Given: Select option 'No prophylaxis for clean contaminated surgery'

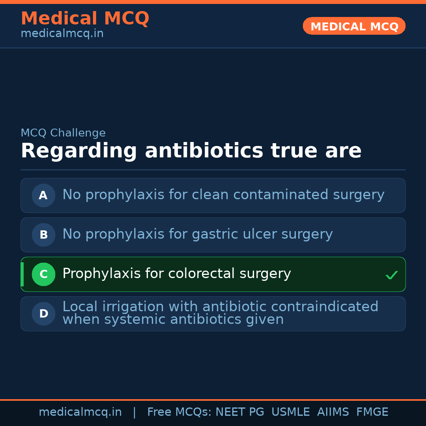Looking at the screenshot, I should click(223, 195).
